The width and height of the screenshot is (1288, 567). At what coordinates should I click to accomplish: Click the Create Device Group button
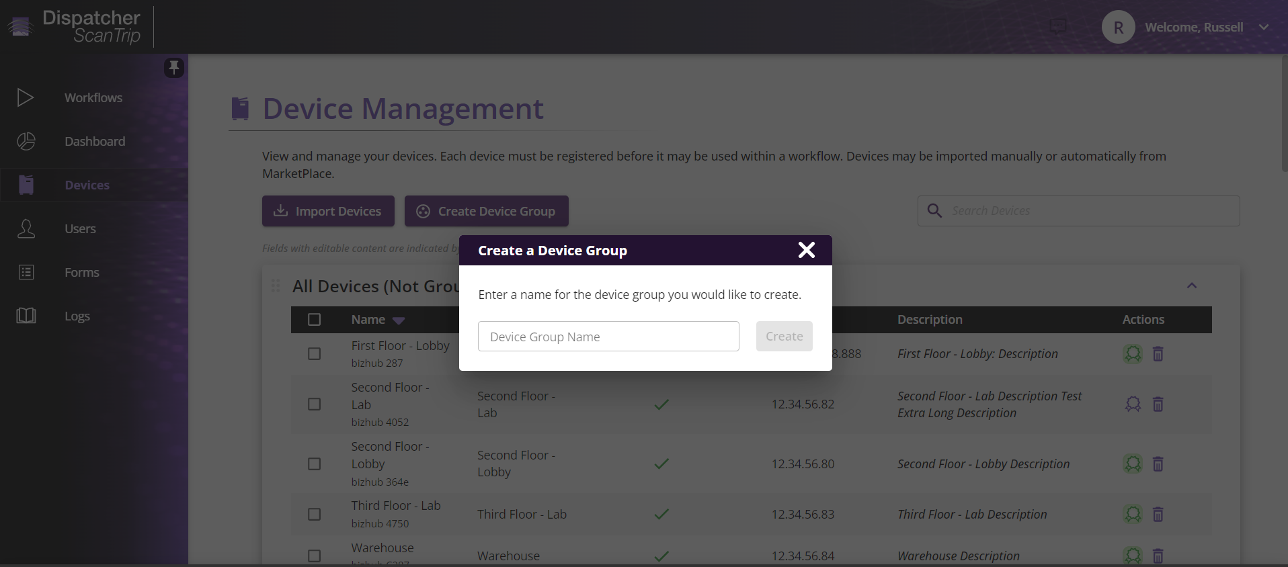click(x=487, y=211)
